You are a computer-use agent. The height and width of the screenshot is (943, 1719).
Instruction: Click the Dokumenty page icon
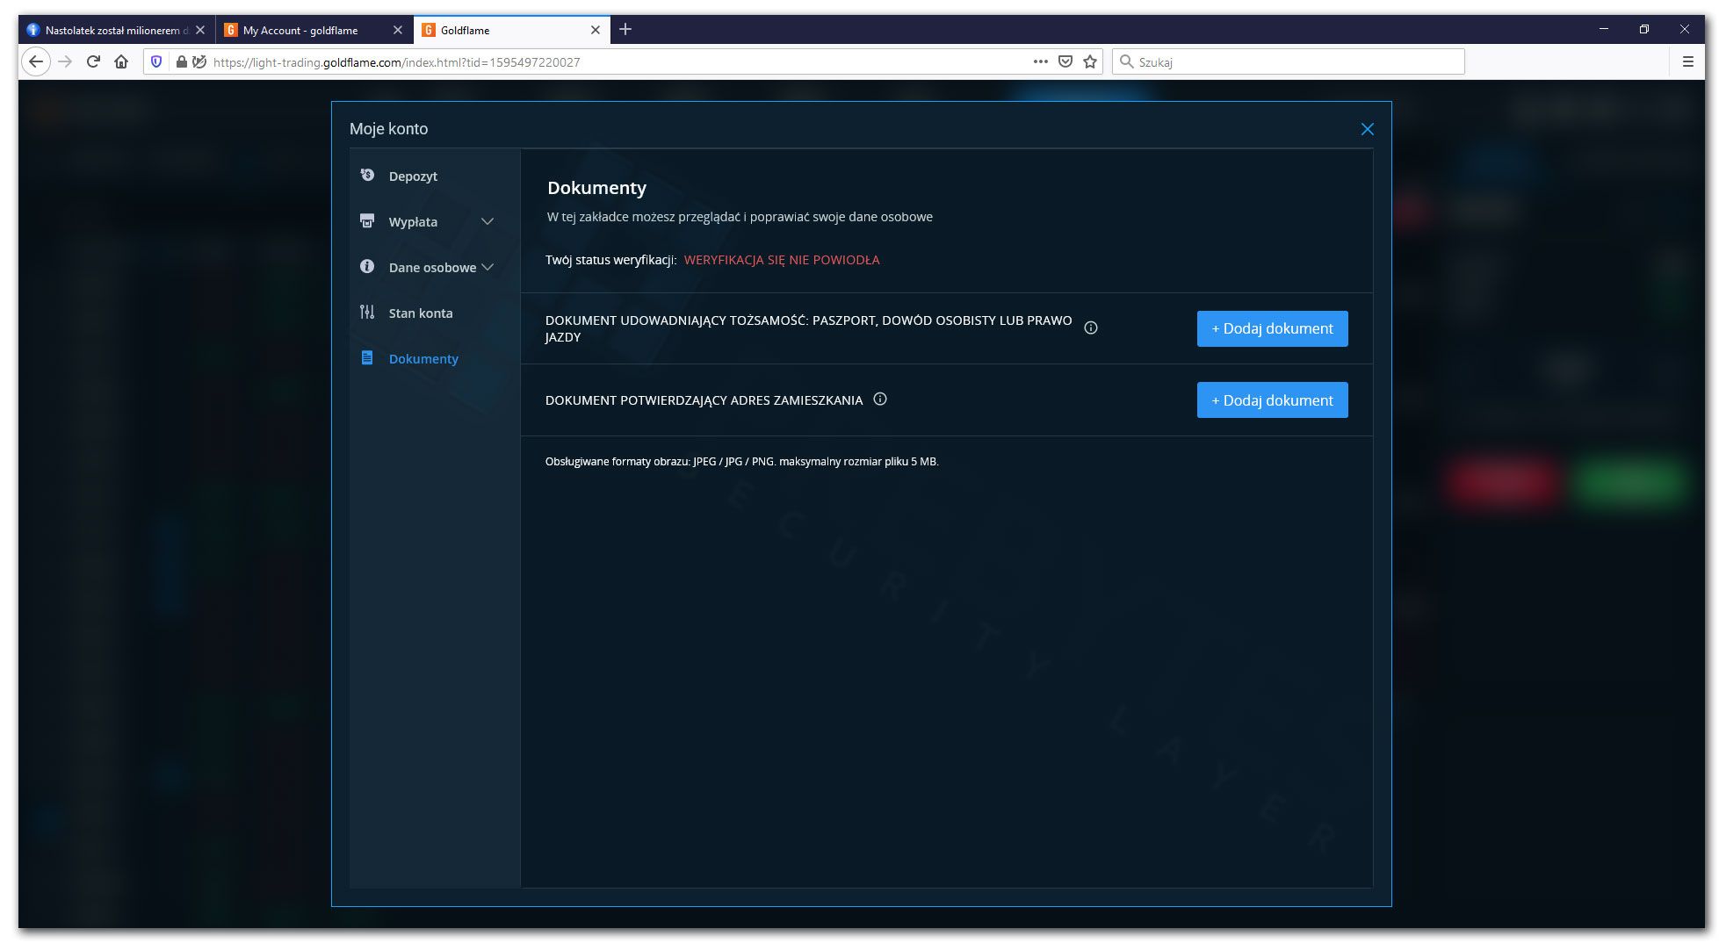point(367,358)
